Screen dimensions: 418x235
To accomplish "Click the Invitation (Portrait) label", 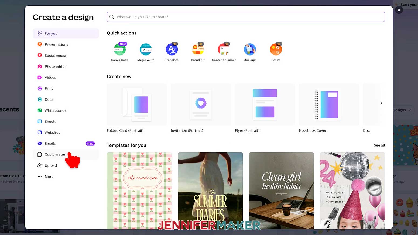I will pyautogui.click(x=187, y=130).
